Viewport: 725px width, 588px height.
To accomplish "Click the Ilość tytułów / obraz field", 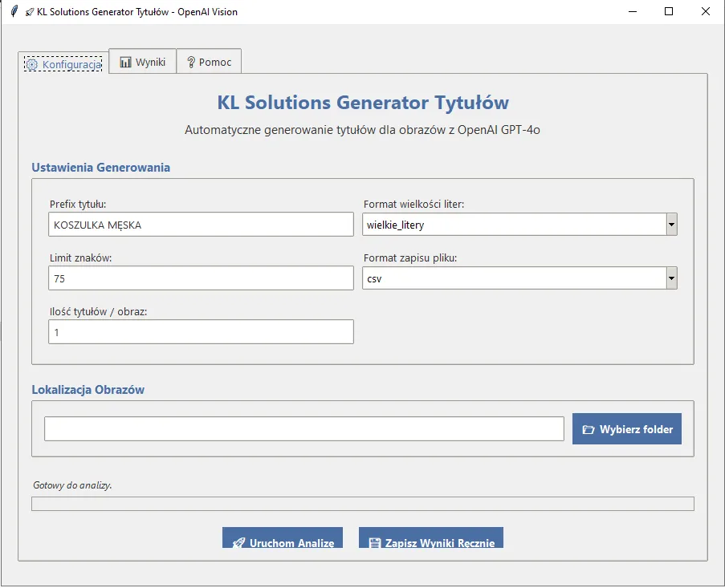I will tap(202, 331).
